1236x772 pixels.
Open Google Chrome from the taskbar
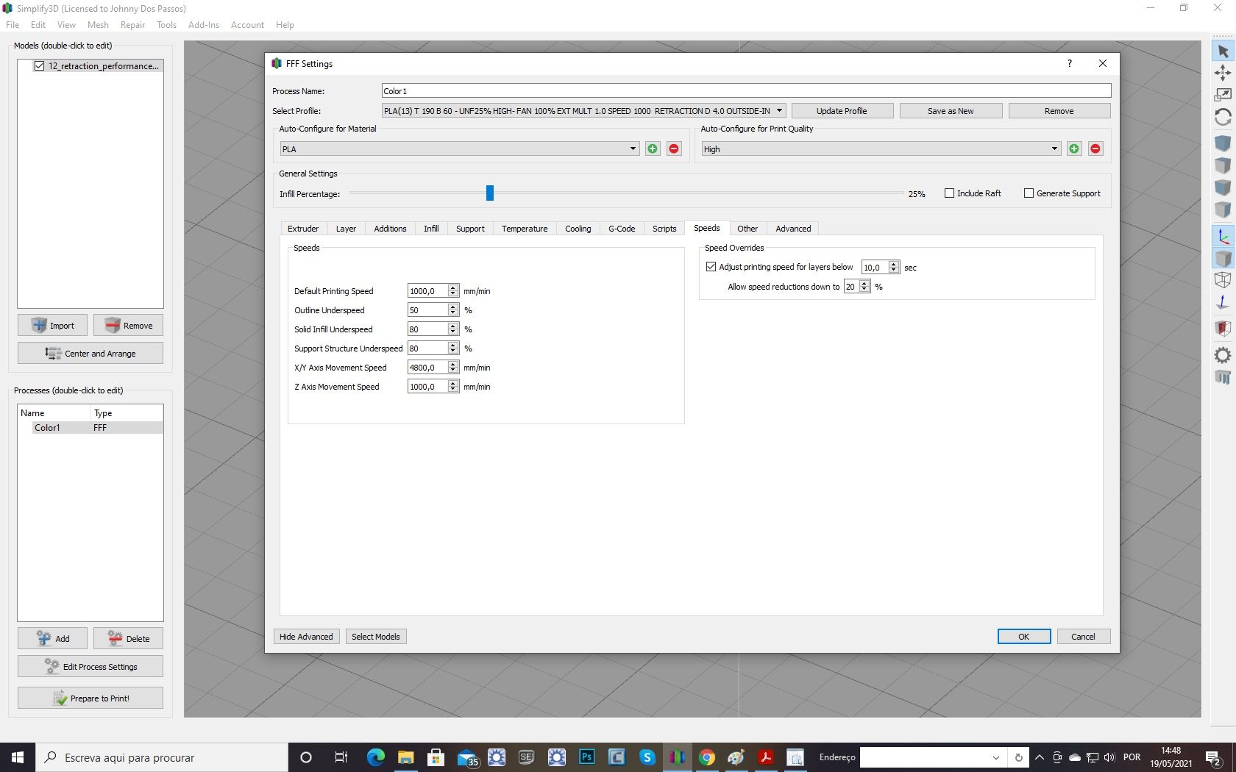(x=707, y=757)
